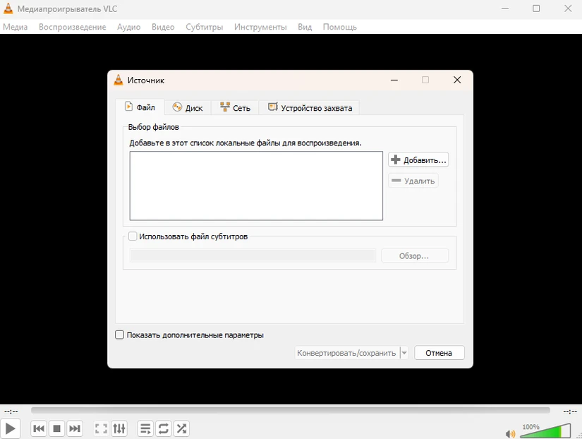Click the Play button in VLC

[x=10, y=428]
